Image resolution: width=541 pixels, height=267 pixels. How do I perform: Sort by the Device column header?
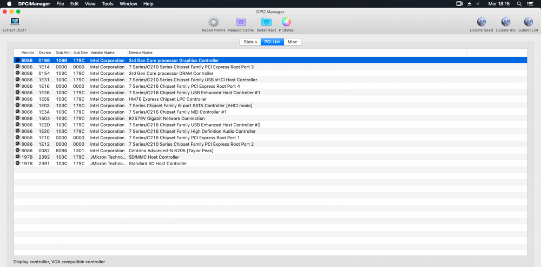tap(46, 53)
